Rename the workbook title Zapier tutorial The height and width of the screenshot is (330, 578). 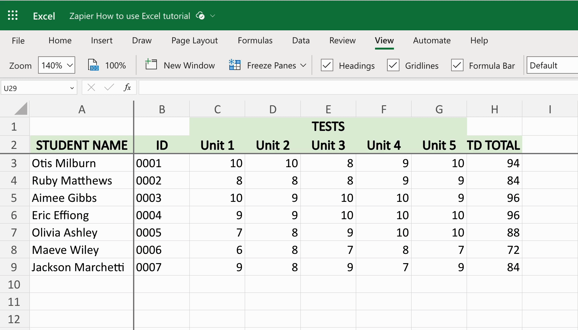click(x=129, y=16)
